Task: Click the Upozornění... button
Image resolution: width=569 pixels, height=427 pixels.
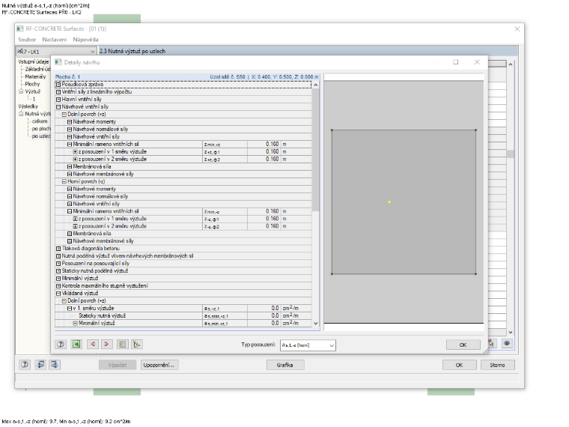Action: click(159, 365)
